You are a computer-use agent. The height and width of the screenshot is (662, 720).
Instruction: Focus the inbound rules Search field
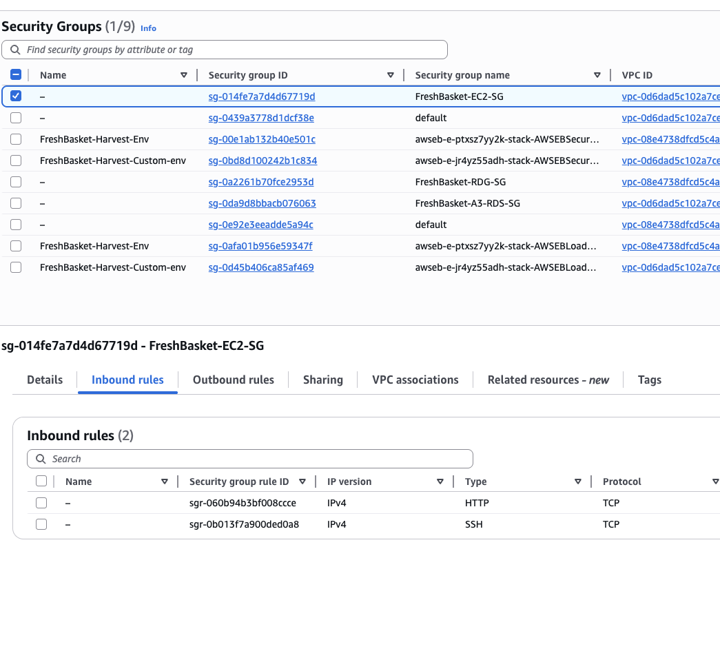250,459
